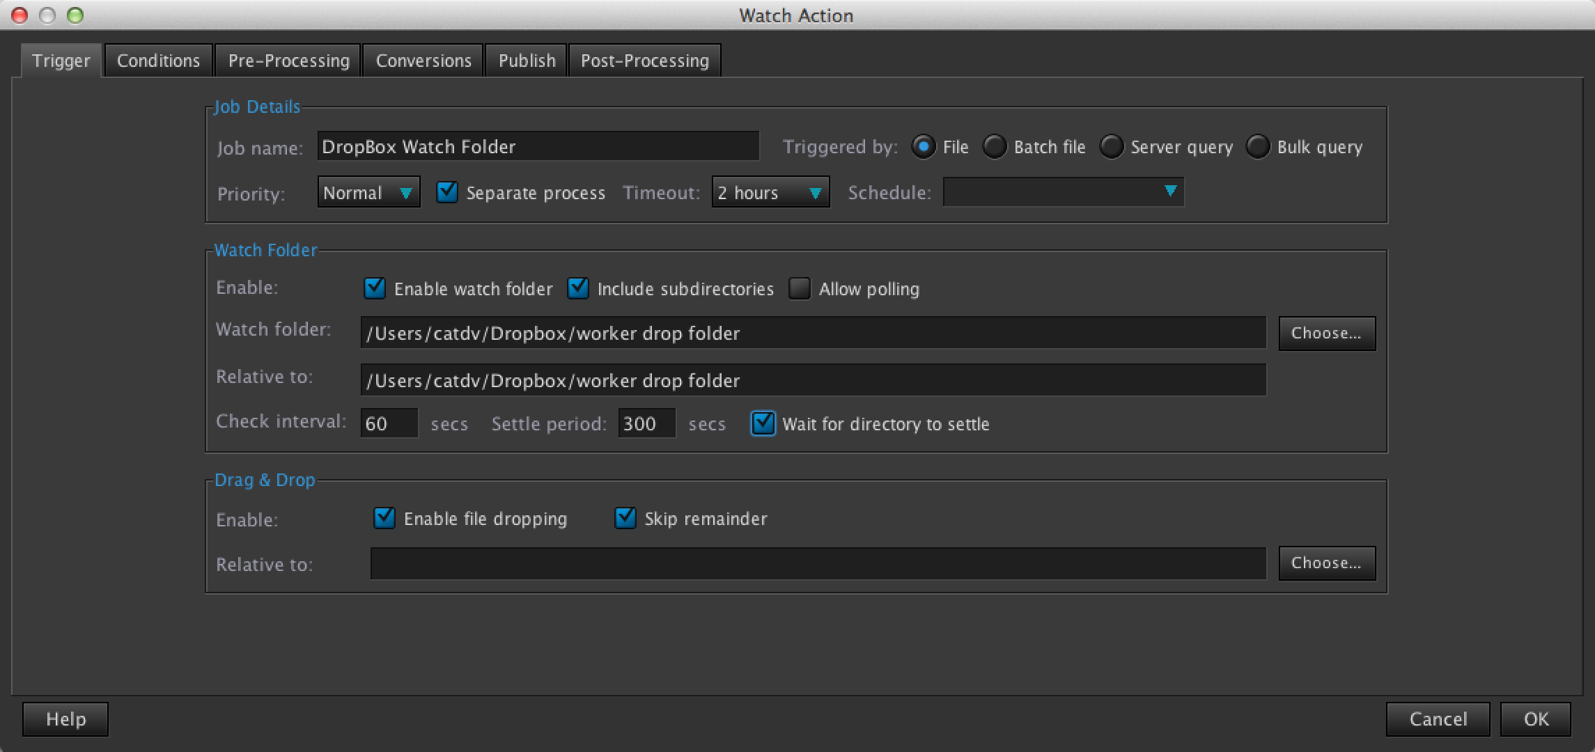Toggle the Separate process checkbox

click(447, 192)
